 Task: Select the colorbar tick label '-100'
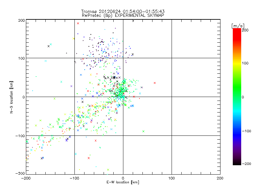coord(246,131)
